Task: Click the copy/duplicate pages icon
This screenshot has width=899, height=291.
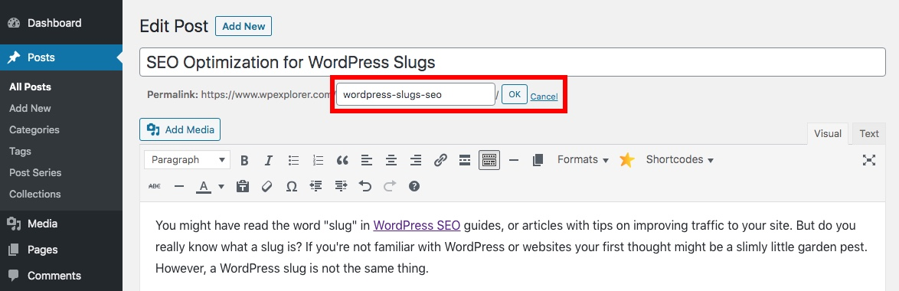Action: point(538,160)
